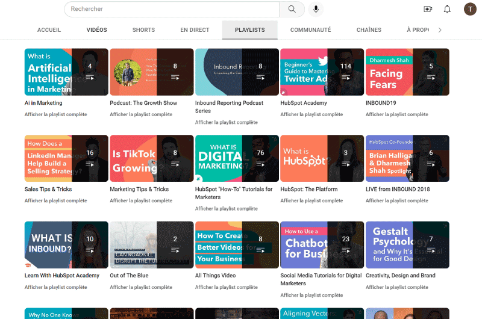
Task: Afficher la playlist complète under HubSpot: The Platform
Action: pyautogui.click(x=311, y=200)
